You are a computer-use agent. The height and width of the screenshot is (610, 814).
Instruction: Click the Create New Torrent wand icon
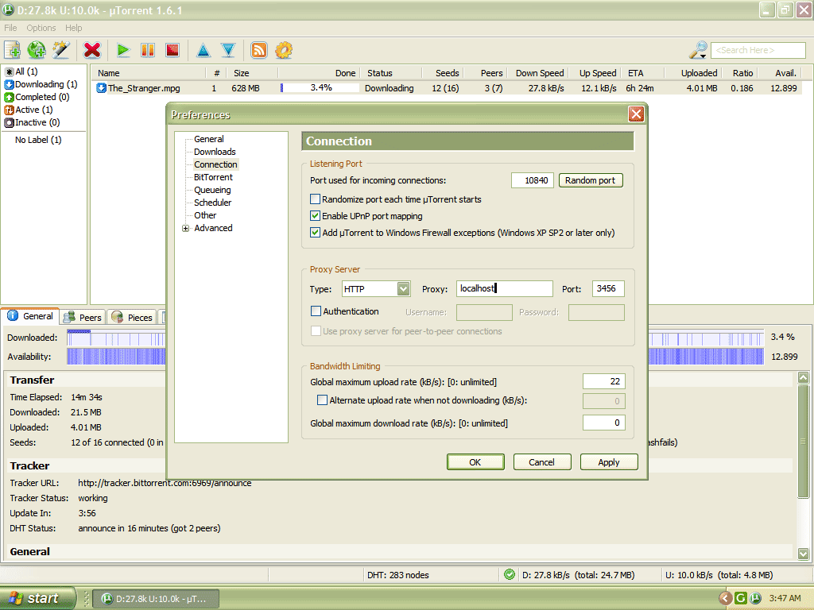point(61,50)
